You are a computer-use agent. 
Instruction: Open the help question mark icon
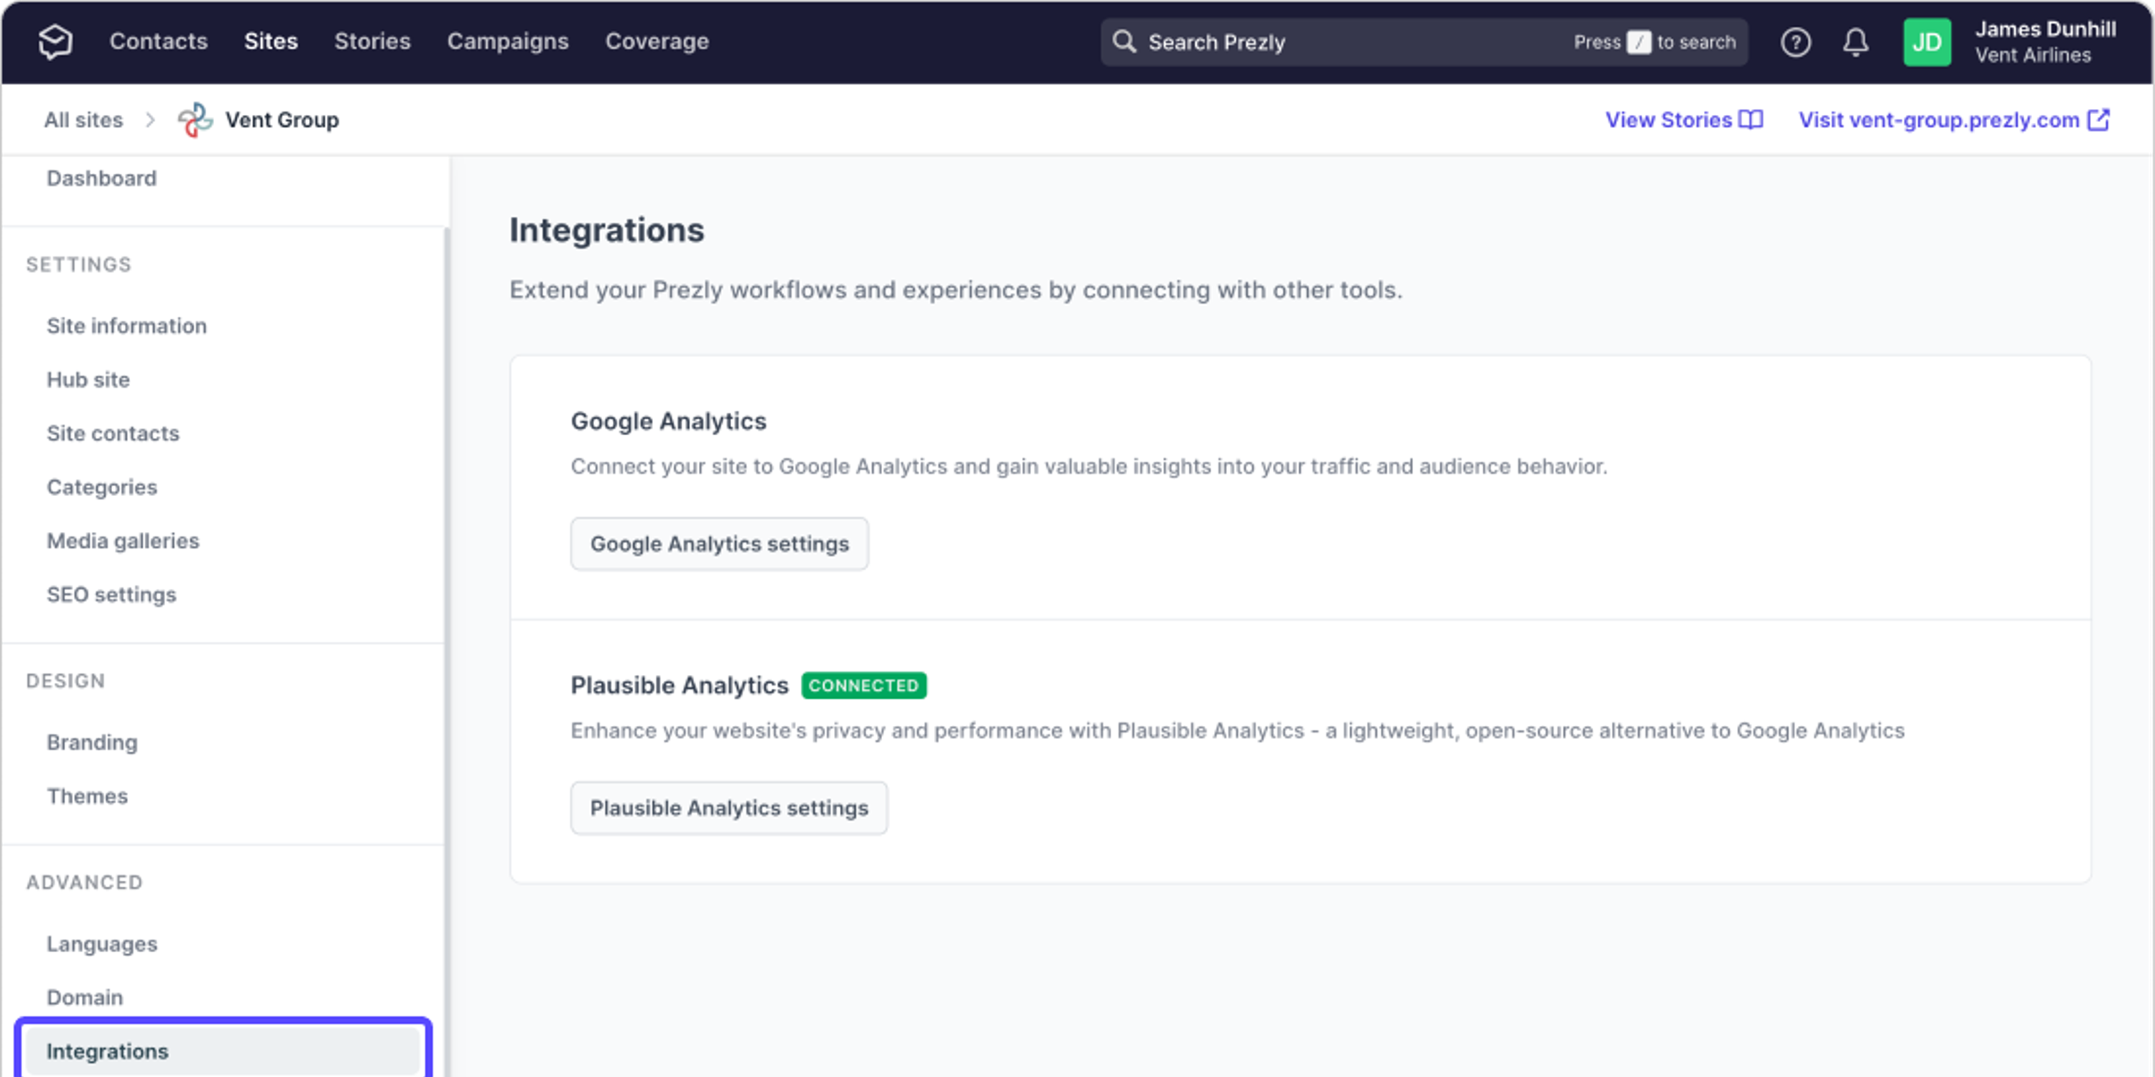[x=1795, y=42]
